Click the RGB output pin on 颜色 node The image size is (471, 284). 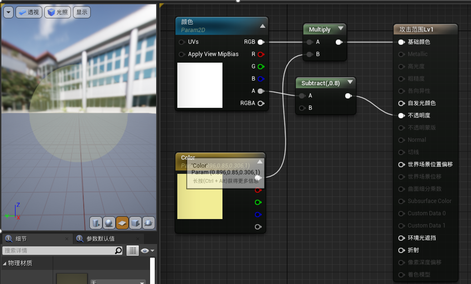260,42
